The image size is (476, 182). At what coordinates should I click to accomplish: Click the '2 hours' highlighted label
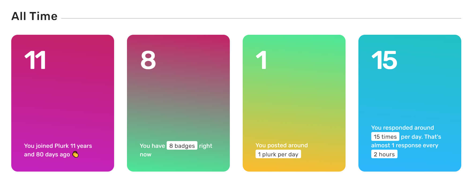pyautogui.click(x=384, y=154)
